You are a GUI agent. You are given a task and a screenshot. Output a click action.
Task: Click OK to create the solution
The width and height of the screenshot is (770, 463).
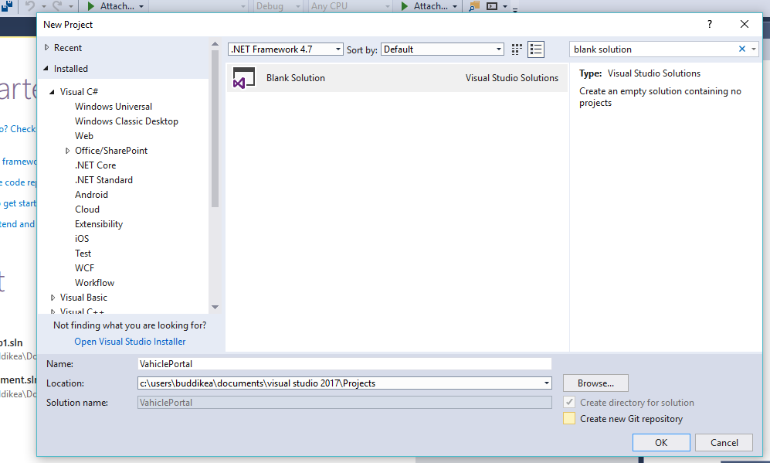[661, 442]
